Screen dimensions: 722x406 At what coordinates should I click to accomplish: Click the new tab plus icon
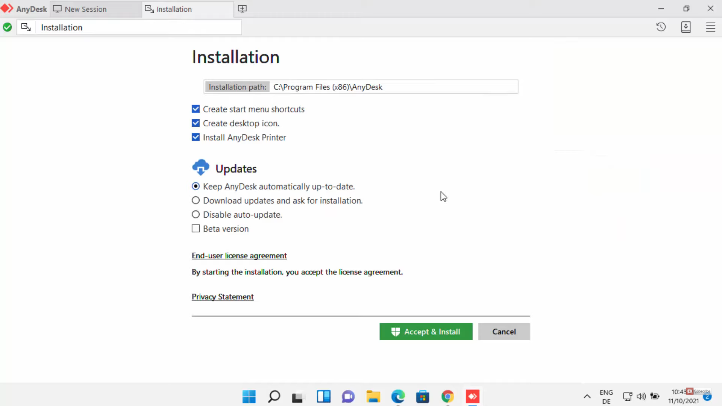tap(242, 9)
